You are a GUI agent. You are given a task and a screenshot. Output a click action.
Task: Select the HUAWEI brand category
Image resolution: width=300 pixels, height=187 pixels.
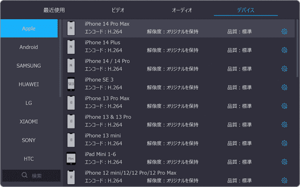(x=29, y=84)
